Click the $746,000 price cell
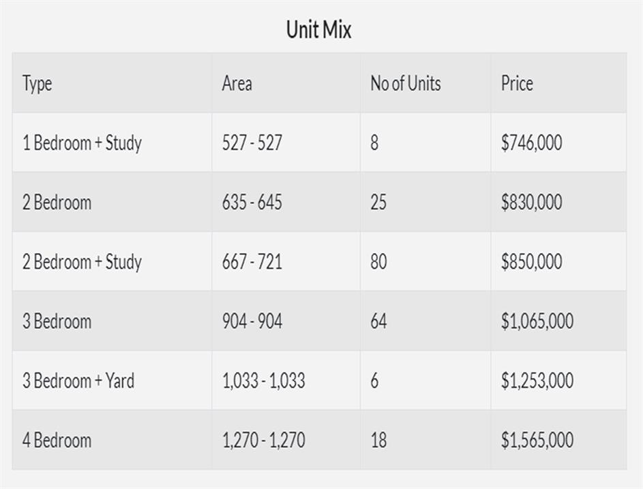The width and height of the screenshot is (643, 489). pyautogui.click(x=531, y=143)
